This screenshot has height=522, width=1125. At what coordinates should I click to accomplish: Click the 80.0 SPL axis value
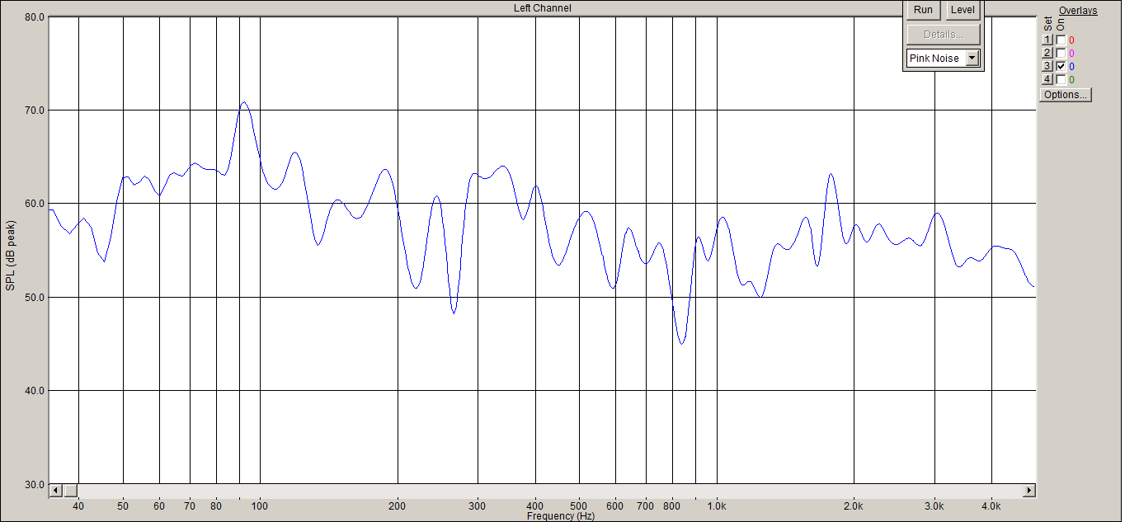pyautogui.click(x=35, y=16)
